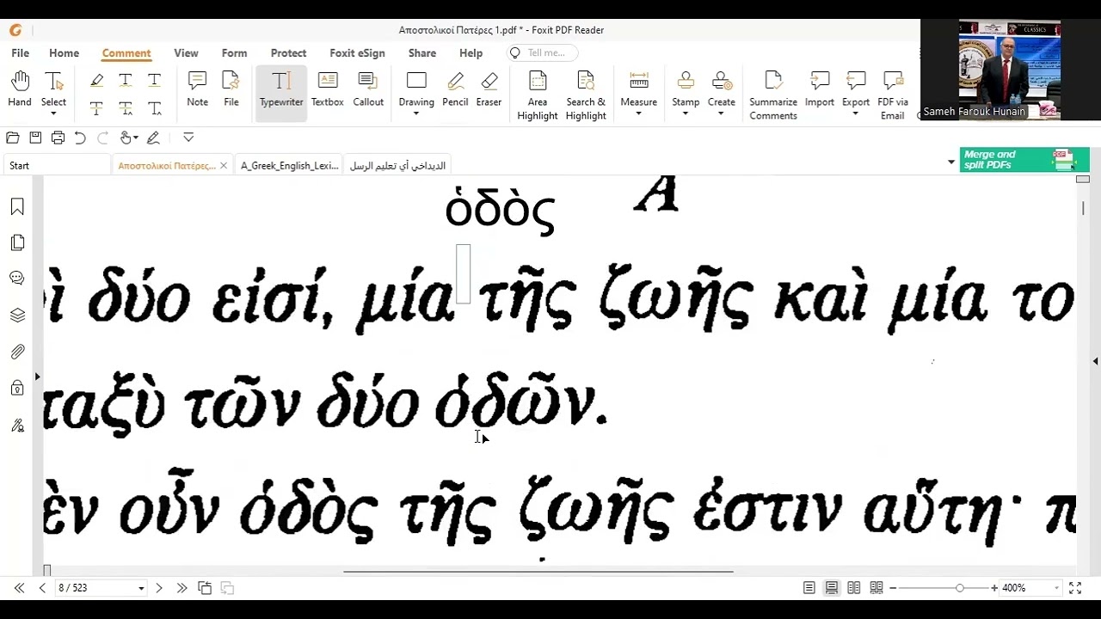The image size is (1101, 619).
Task: Open the Layers side panel
Action: [17, 316]
